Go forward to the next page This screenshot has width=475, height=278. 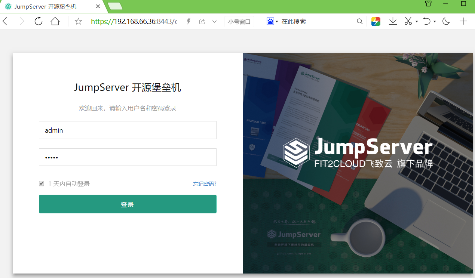(x=22, y=21)
